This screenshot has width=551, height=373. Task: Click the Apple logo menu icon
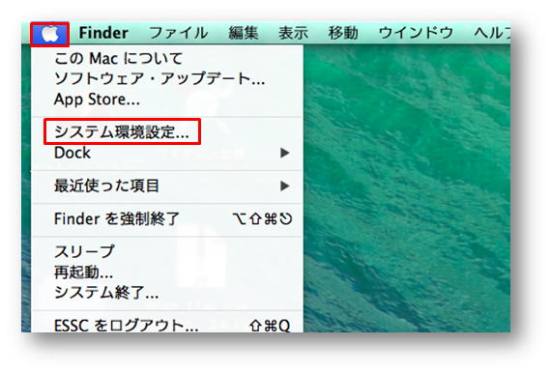pos(49,34)
